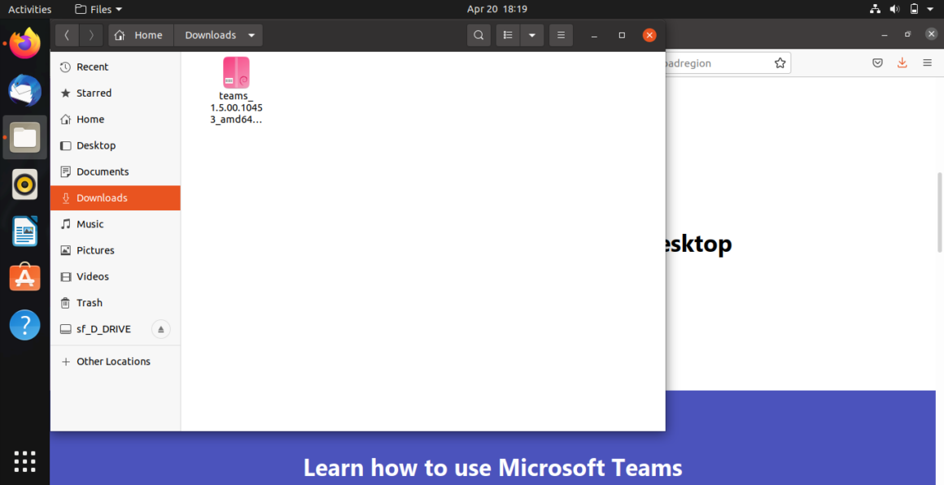Image resolution: width=944 pixels, height=485 pixels.
Task: Expand the Downloads breadcrumb dropdown
Action: point(251,35)
